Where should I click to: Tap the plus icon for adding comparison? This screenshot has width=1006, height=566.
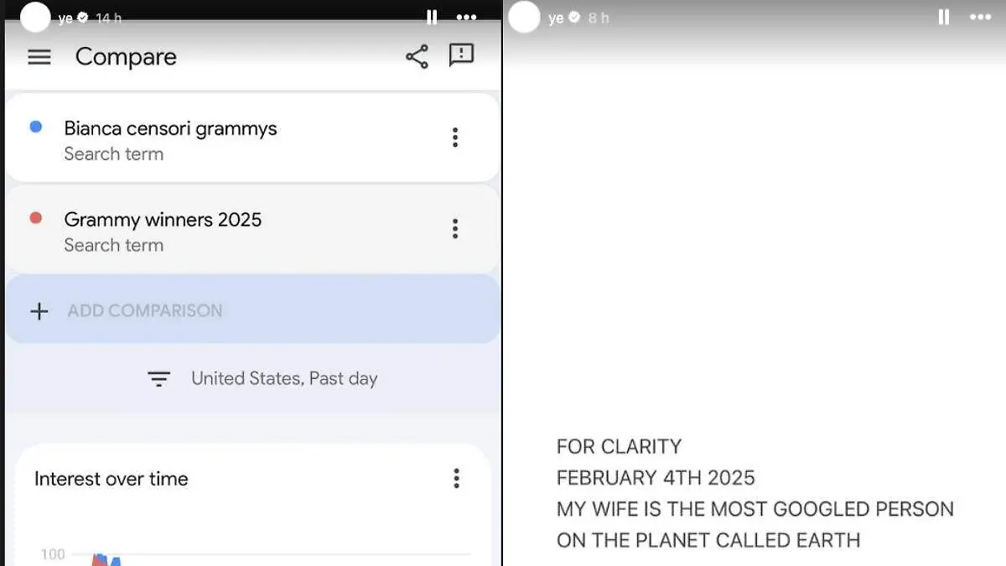pyautogui.click(x=39, y=311)
